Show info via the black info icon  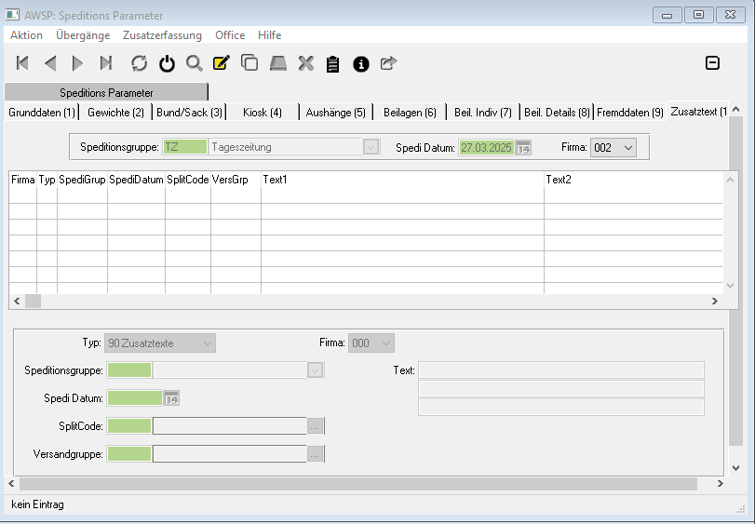click(361, 63)
